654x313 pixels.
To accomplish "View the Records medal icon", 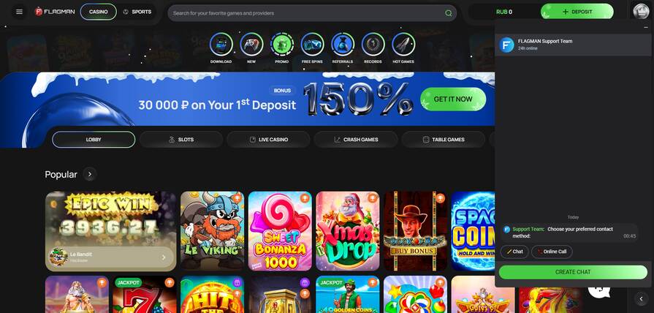I will click(x=373, y=44).
